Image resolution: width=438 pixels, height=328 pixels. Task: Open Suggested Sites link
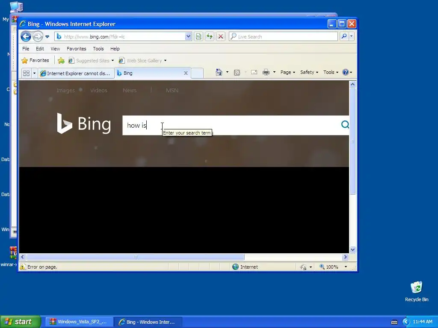click(91, 61)
